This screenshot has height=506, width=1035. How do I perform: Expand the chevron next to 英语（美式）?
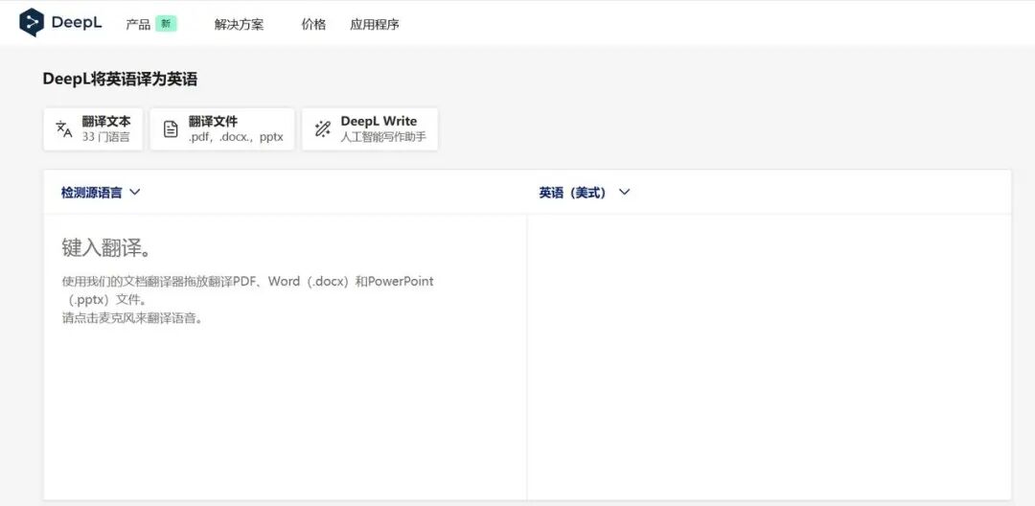point(625,193)
